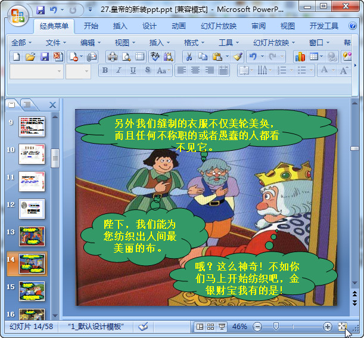This screenshot has height=338, width=364.
Task: Open the font size combo box
Action: click(x=78, y=72)
